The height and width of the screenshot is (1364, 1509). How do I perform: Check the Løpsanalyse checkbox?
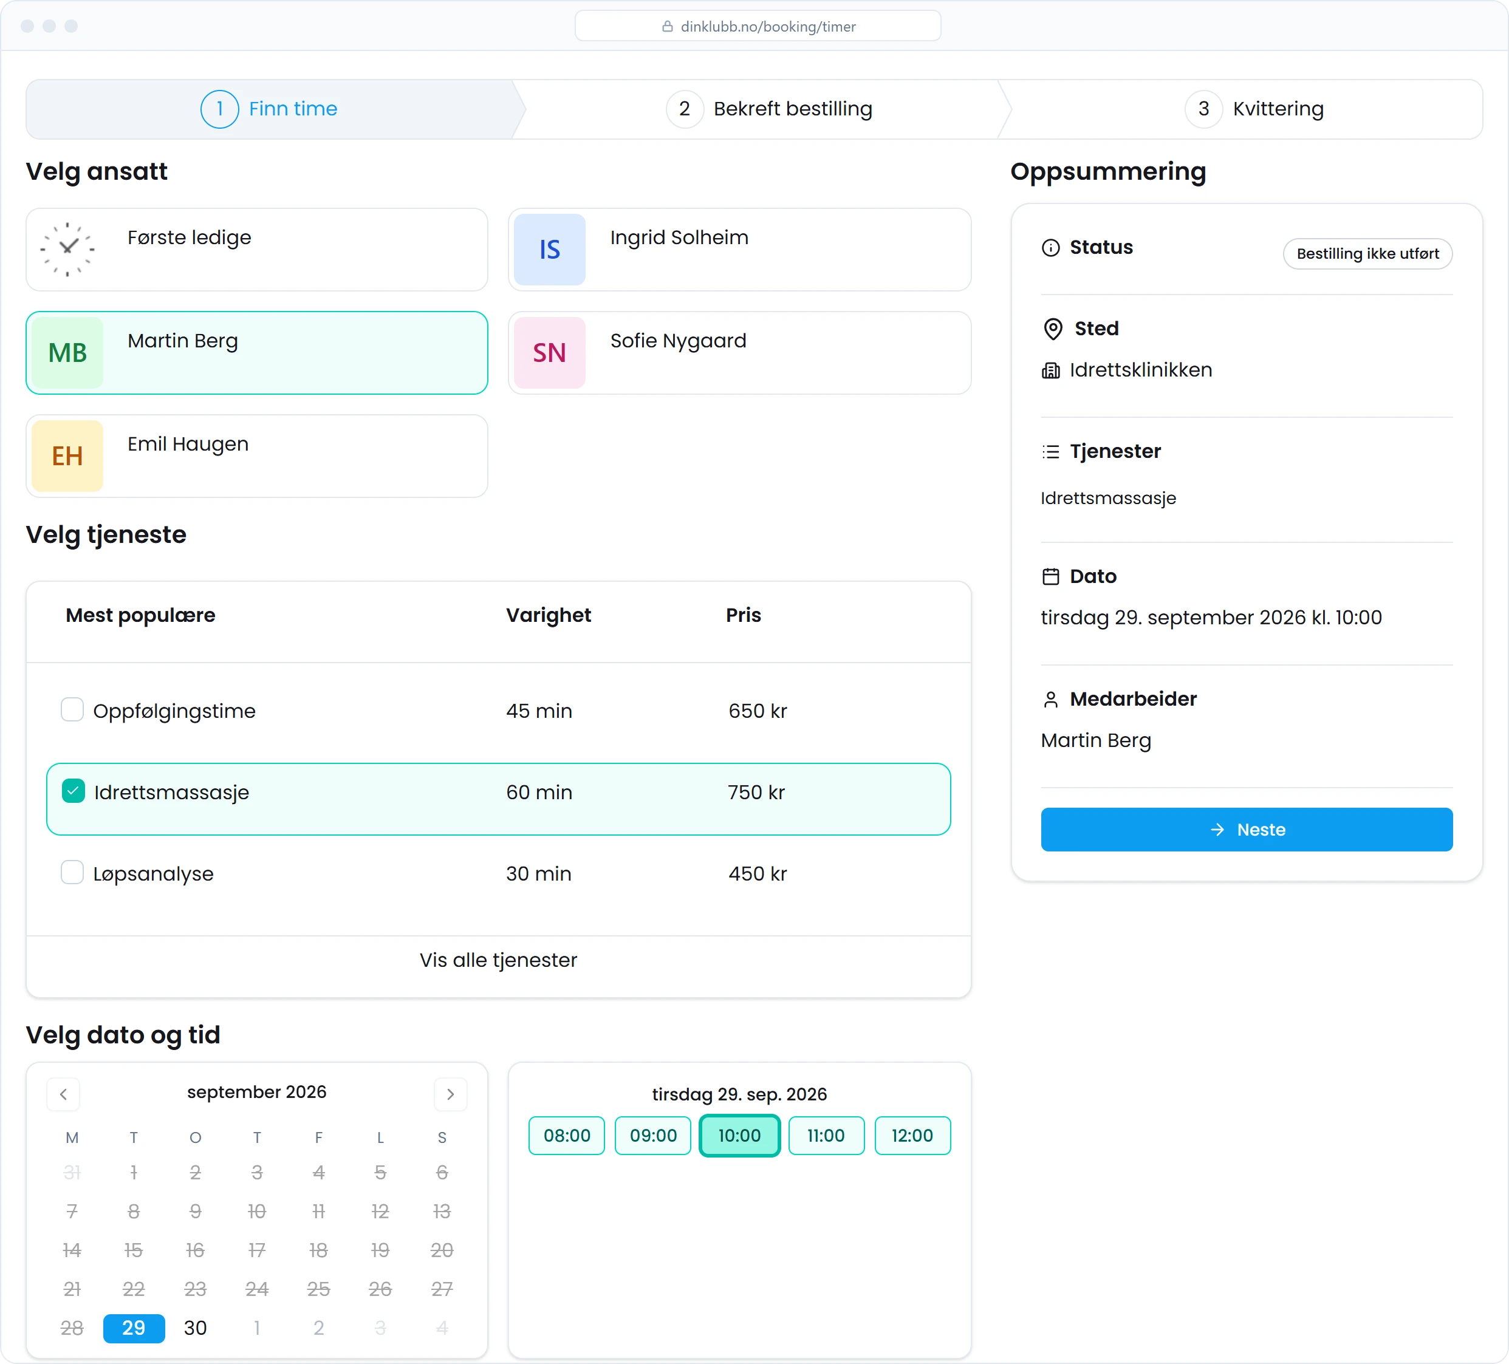click(x=72, y=873)
